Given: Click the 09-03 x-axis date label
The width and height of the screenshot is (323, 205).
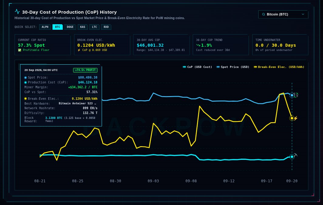Looking at the screenshot, I should coord(153,181).
